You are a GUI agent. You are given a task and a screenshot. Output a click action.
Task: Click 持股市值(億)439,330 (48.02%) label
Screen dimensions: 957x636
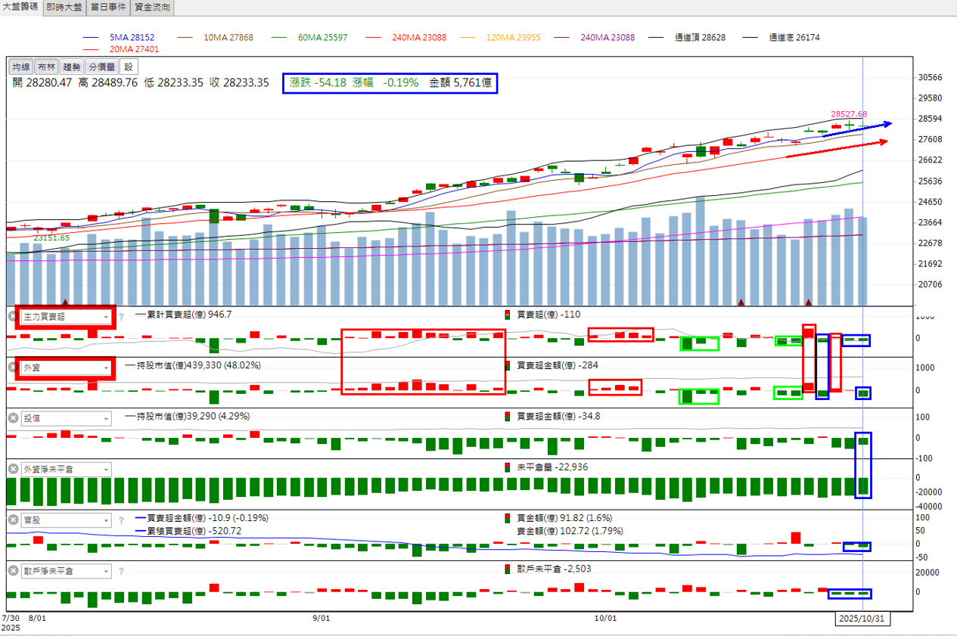pyautogui.click(x=198, y=365)
